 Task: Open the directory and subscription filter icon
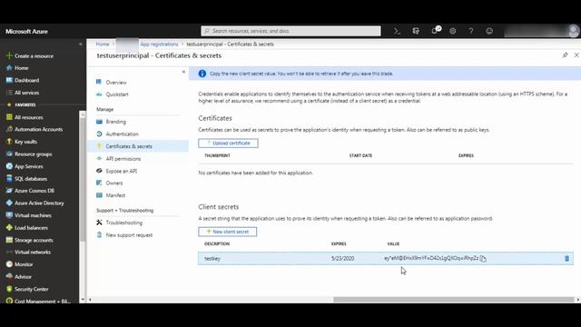(x=416, y=31)
